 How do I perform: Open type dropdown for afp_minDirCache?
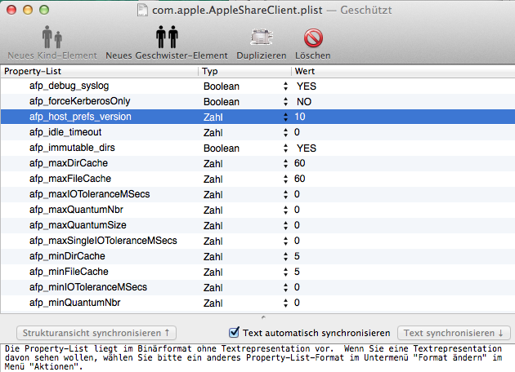(x=285, y=257)
